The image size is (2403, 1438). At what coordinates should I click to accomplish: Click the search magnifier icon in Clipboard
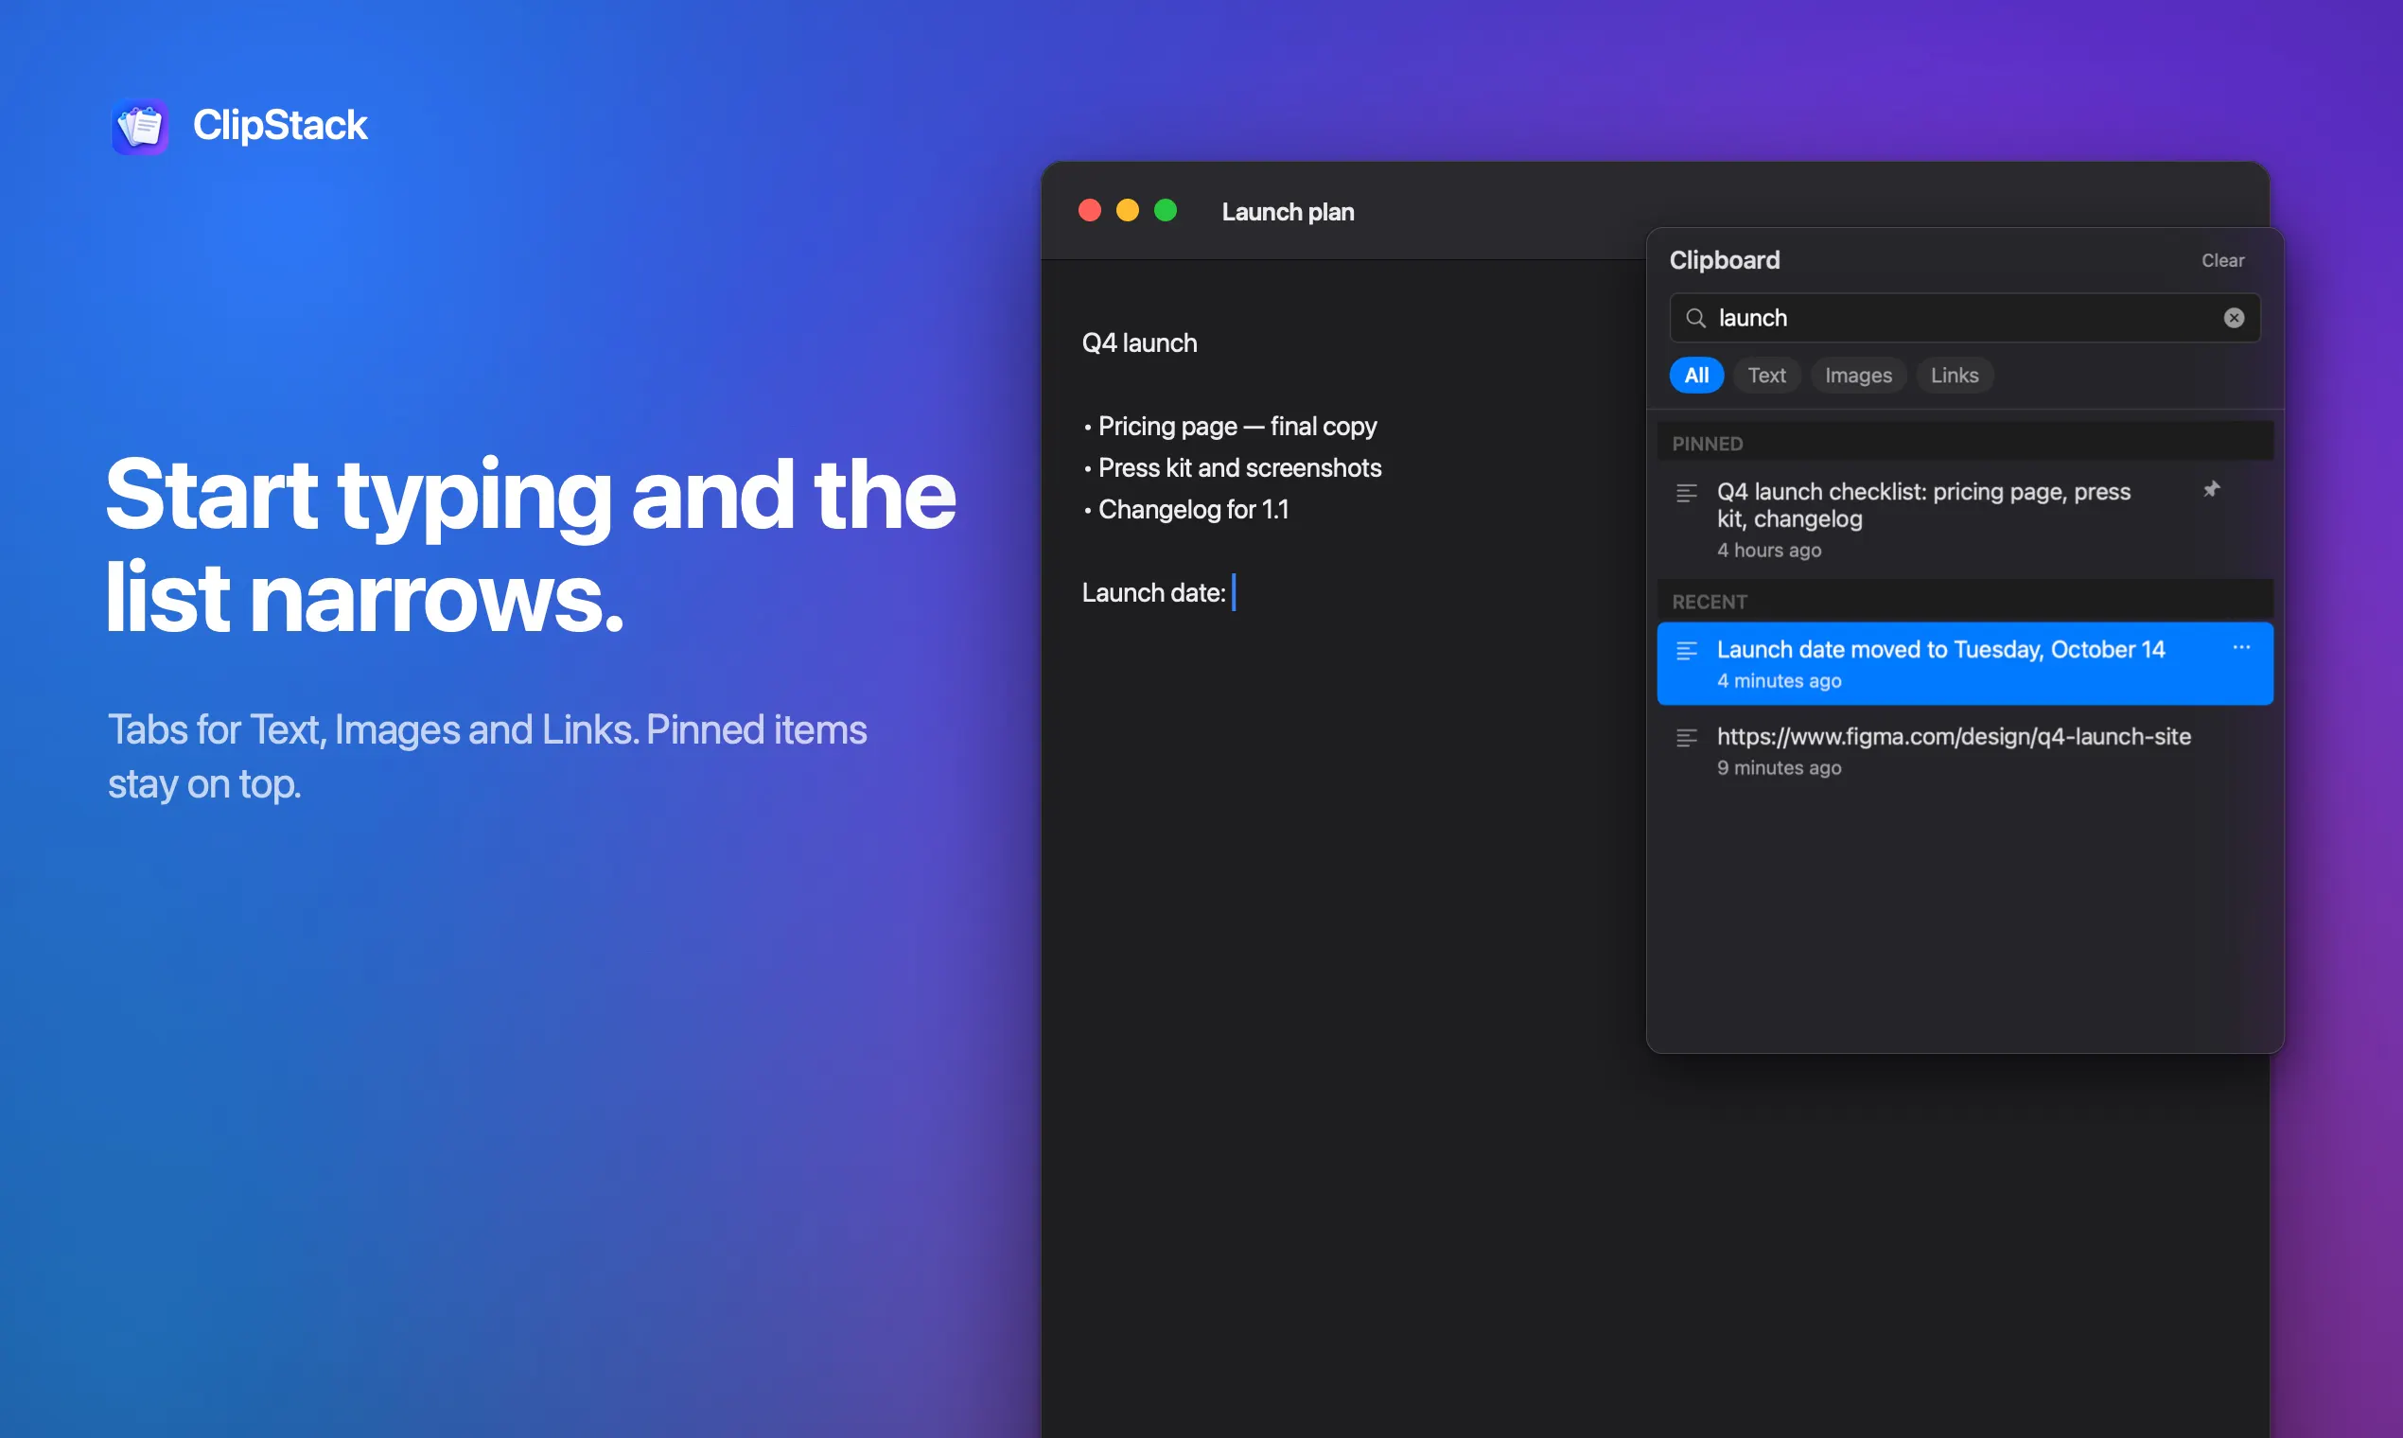(x=1695, y=318)
